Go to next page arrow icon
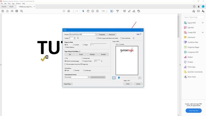The height and width of the screenshot is (116, 206). [69, 11]
